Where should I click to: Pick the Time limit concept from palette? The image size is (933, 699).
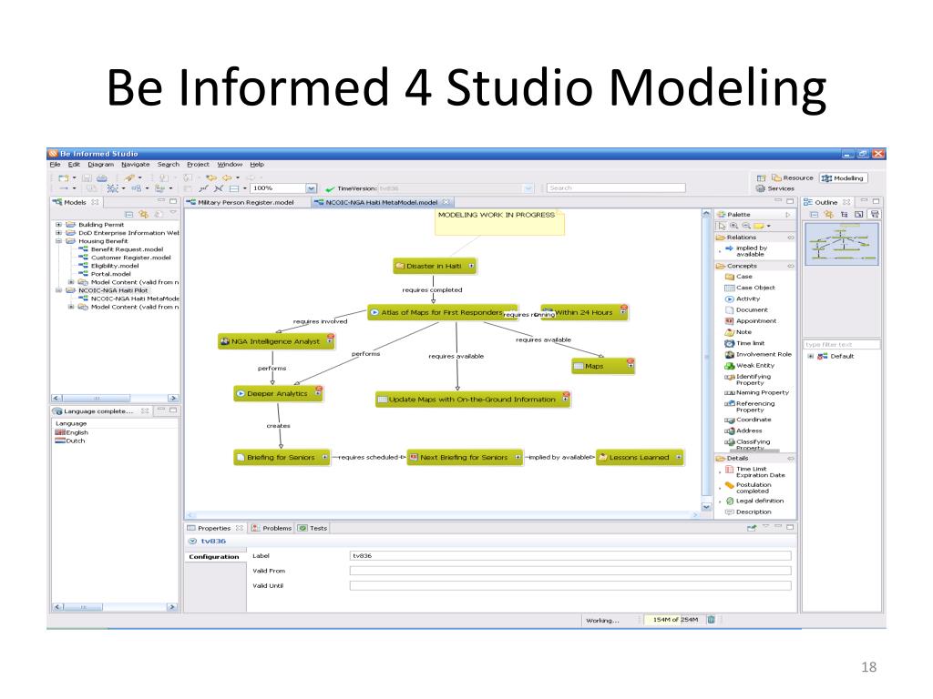pos(744,343)
